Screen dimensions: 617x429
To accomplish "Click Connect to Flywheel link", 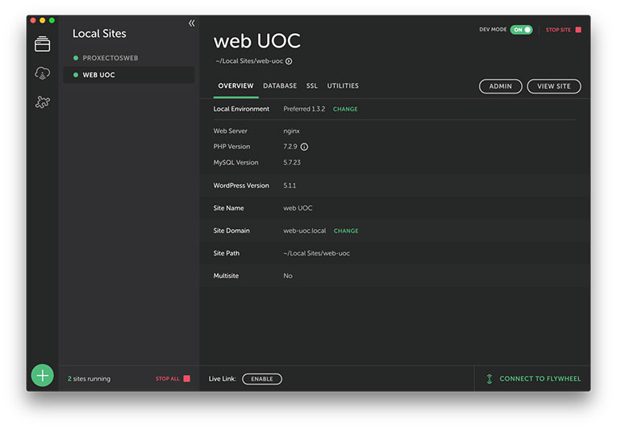I will [x=540, y=379].
